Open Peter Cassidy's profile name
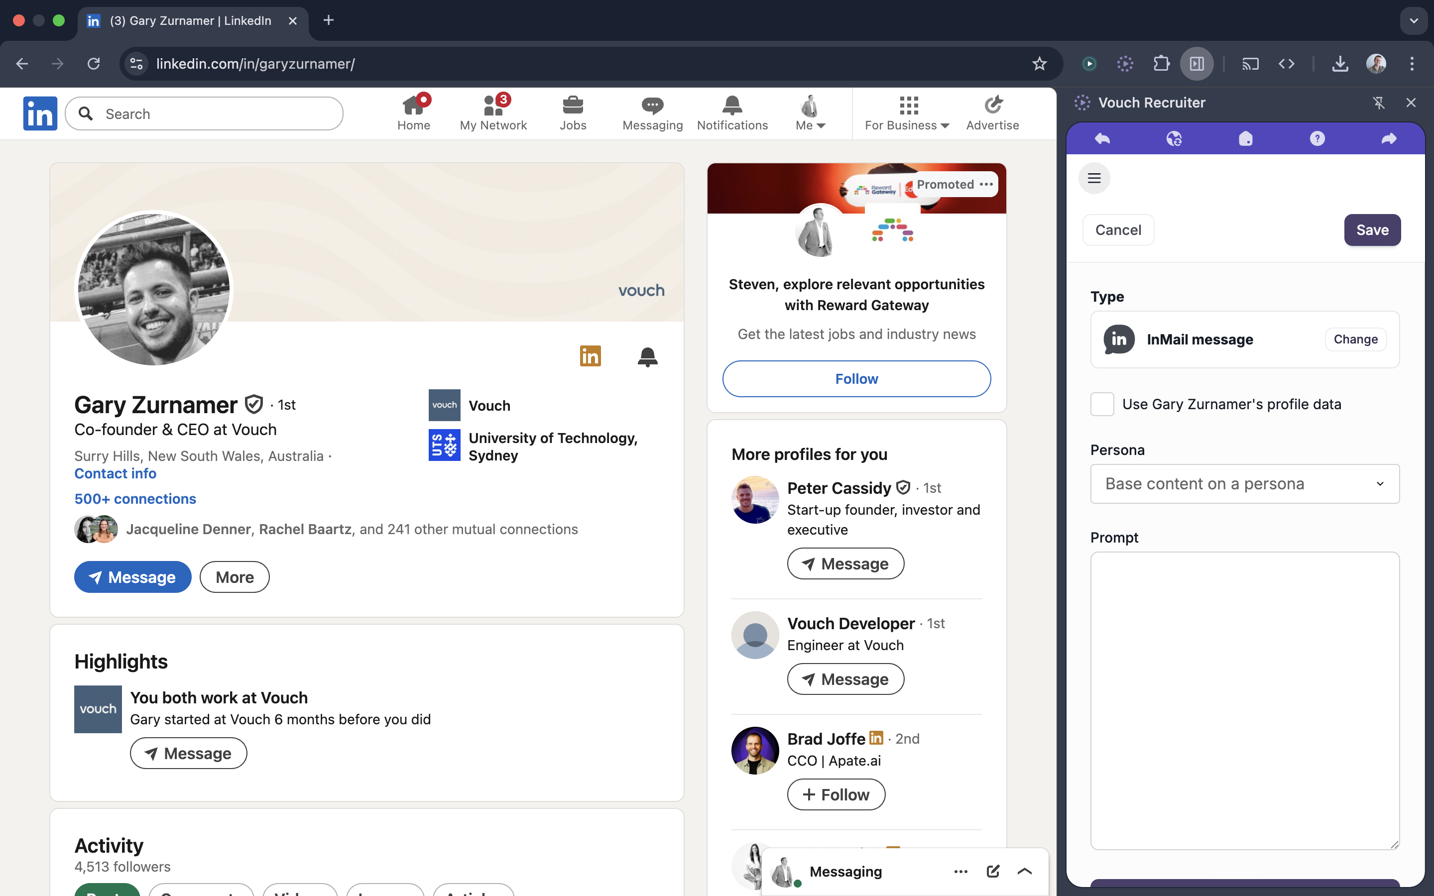 (x=838, y=488)
